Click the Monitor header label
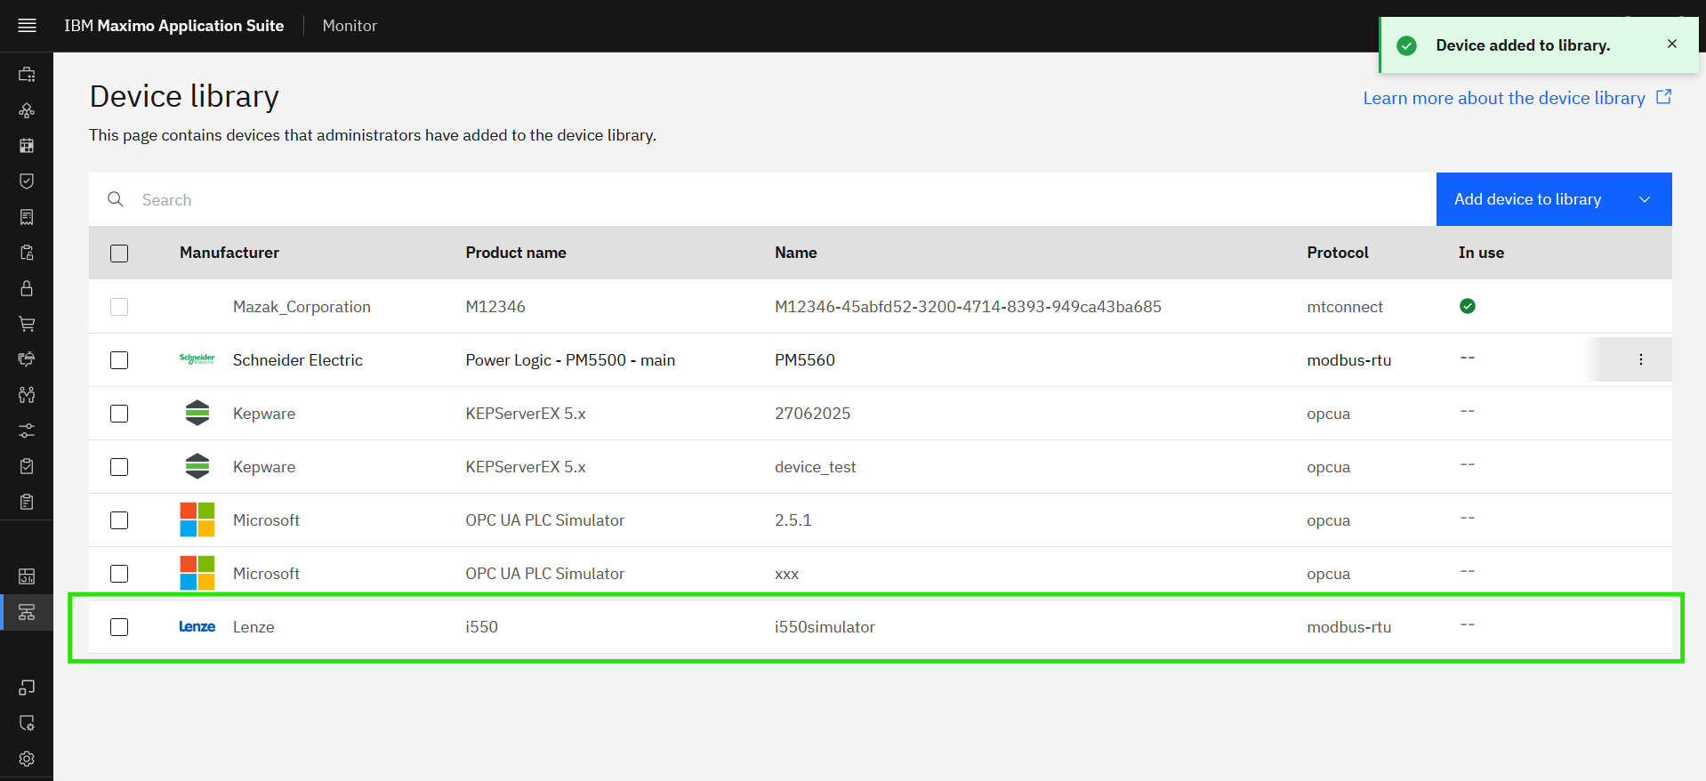Screen dimensions: 1706x781 click(x=350, y=26)
